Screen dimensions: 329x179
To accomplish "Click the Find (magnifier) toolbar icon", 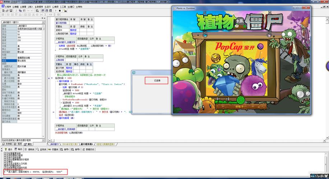I will [x=37, y=10].
